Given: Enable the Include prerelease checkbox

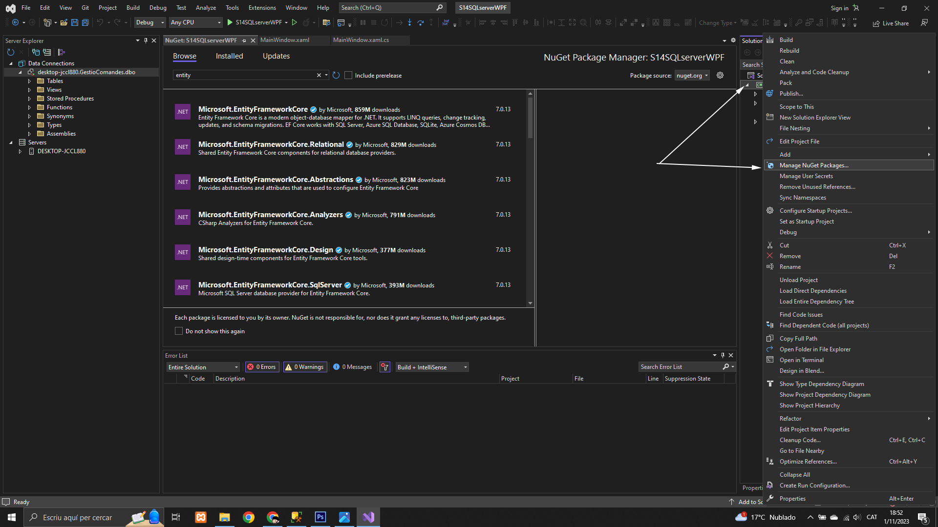Looking at the screenshot, I should point(348,75).
